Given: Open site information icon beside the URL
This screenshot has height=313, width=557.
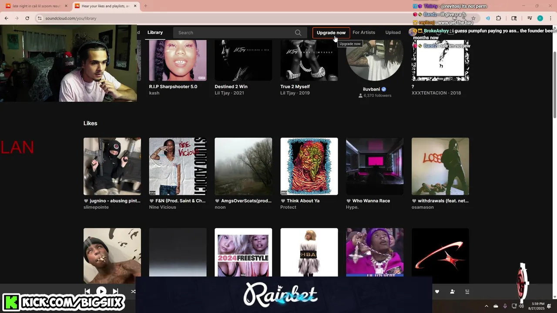Looking at the screenshot, I should coord(40,18).
